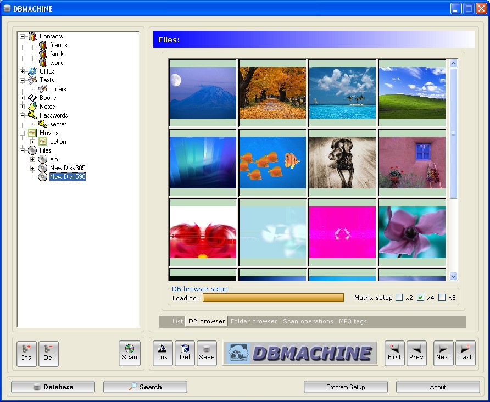Open the orange fish thumbnail
This screenshot has width=490, height=402.
[x=272, y=163]
